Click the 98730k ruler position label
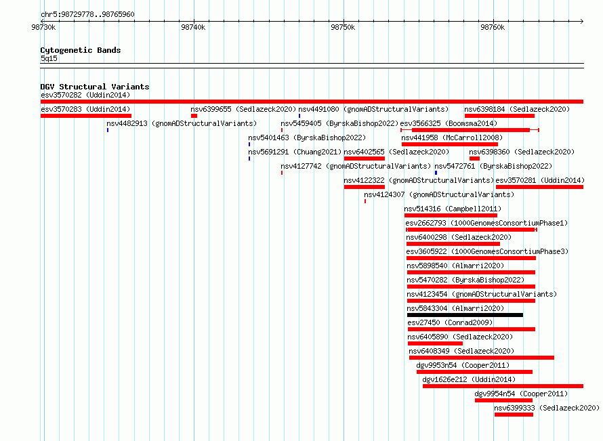603x441 pixels. pos(43,27)
